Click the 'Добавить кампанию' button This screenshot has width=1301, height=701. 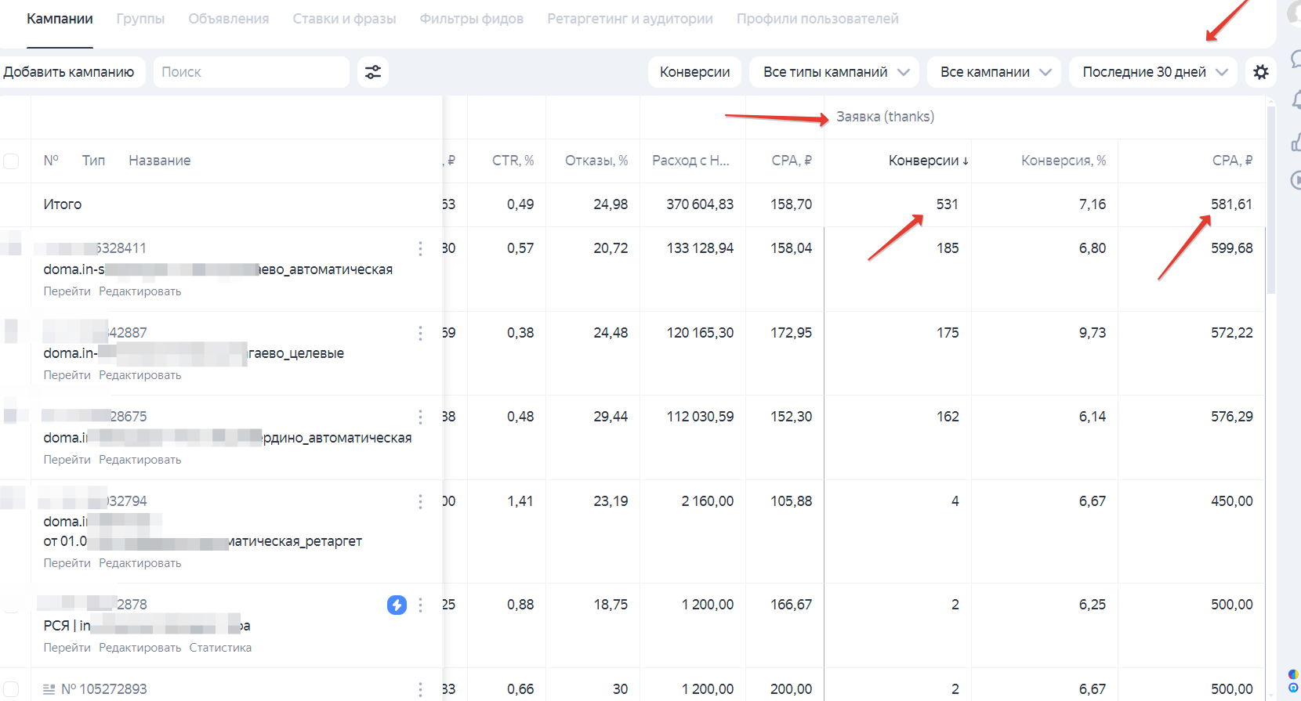69,72
